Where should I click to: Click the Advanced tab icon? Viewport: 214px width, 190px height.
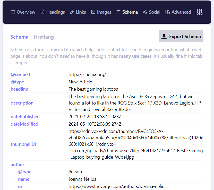pyautogui.click(x=168, y=12)
